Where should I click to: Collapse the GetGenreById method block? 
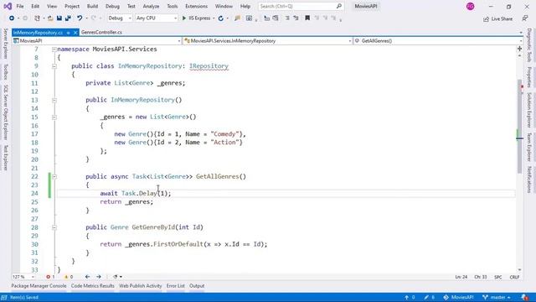pos(54,227)
